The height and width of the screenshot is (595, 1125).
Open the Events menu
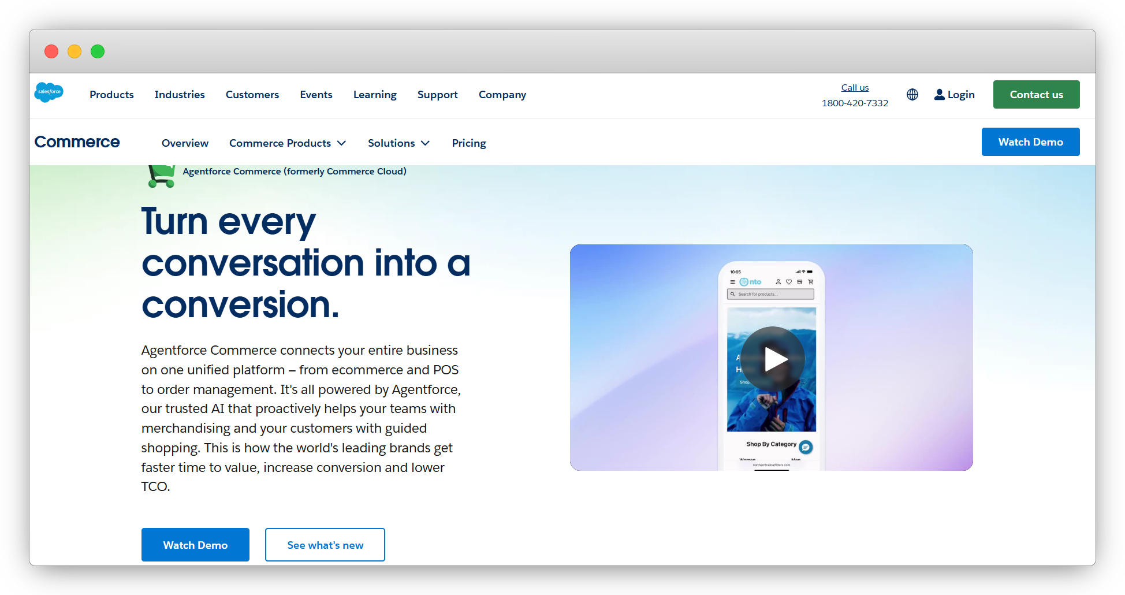[x=316, y=94]
